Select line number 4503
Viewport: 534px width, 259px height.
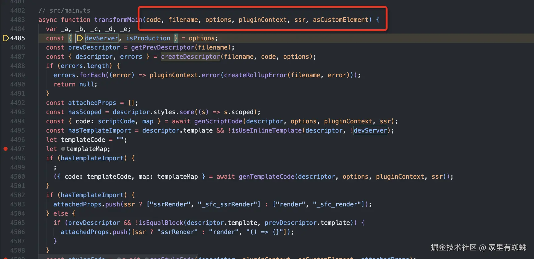coord(18,204)
